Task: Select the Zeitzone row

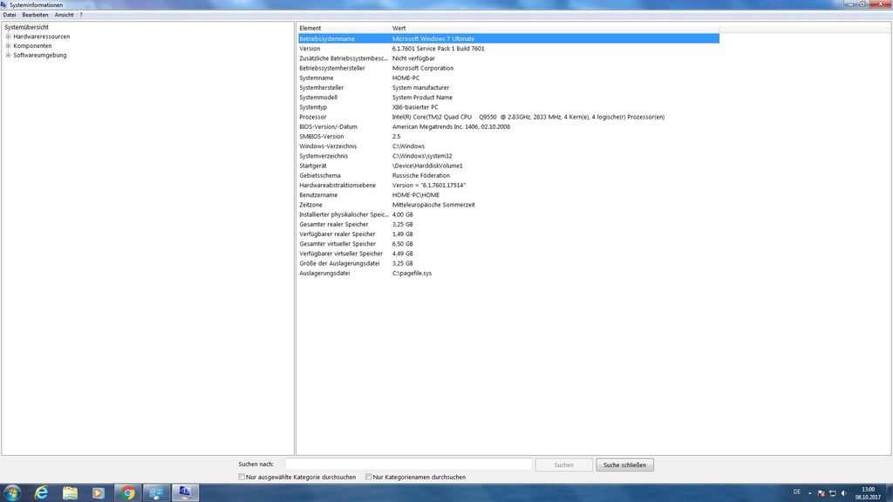Action: point(508,204)
